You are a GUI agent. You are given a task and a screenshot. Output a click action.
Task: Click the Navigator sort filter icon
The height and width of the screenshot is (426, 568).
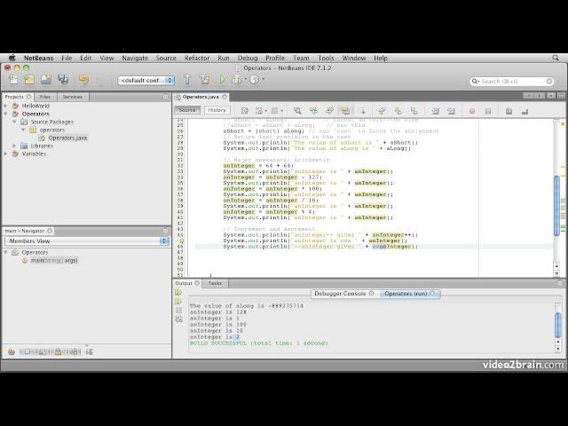point(89,351)
